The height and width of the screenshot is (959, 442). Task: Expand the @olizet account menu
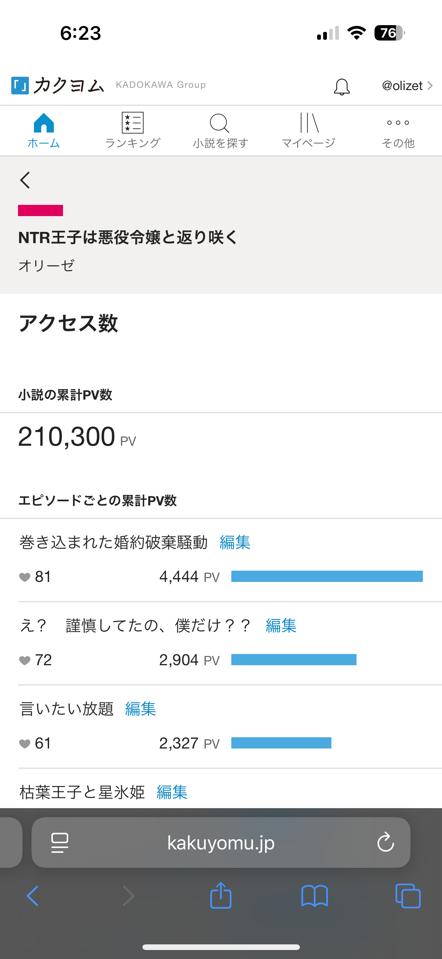coord(407,86)
